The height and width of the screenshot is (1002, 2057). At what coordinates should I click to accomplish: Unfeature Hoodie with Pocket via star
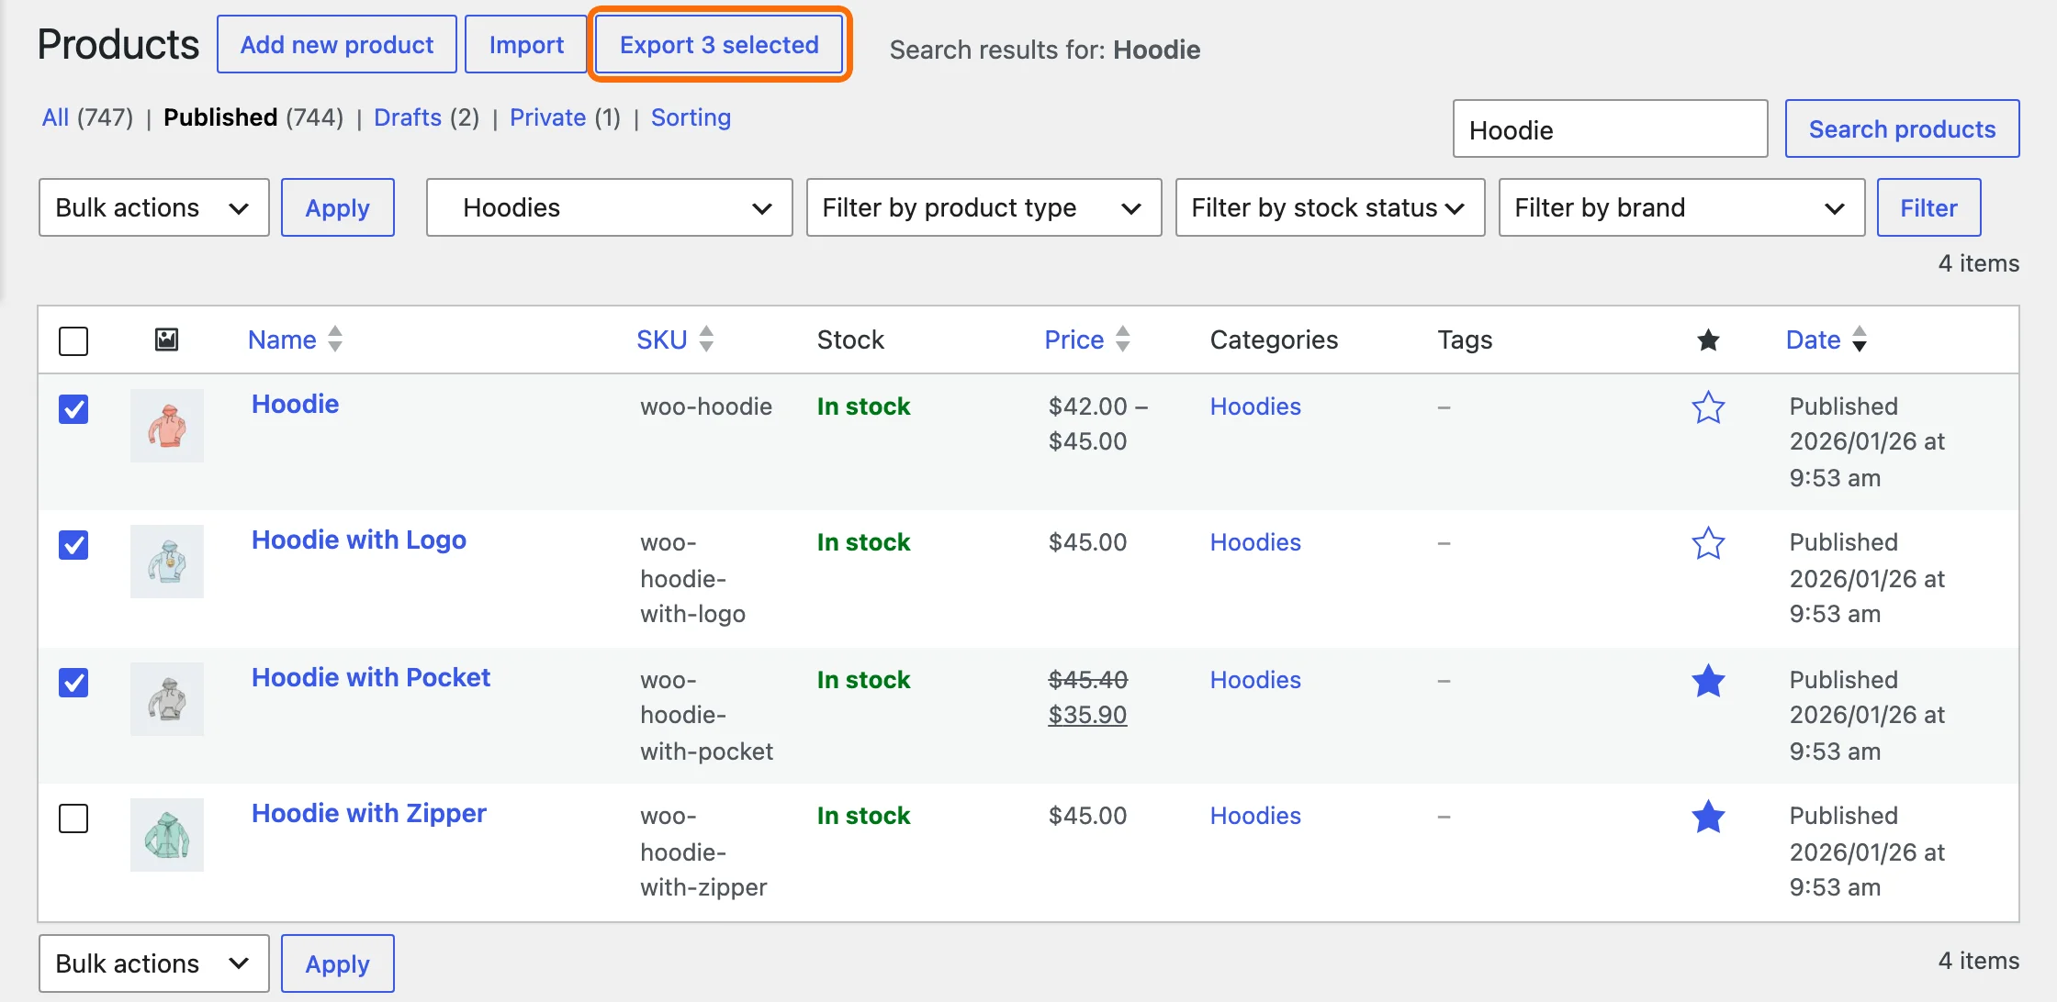click(1708, 681)
